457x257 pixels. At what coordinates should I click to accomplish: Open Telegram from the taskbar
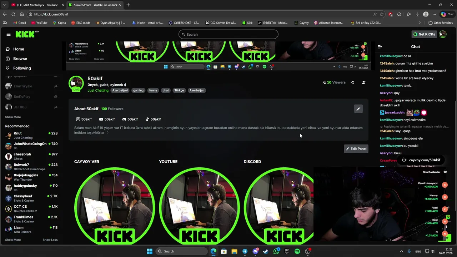245,251
